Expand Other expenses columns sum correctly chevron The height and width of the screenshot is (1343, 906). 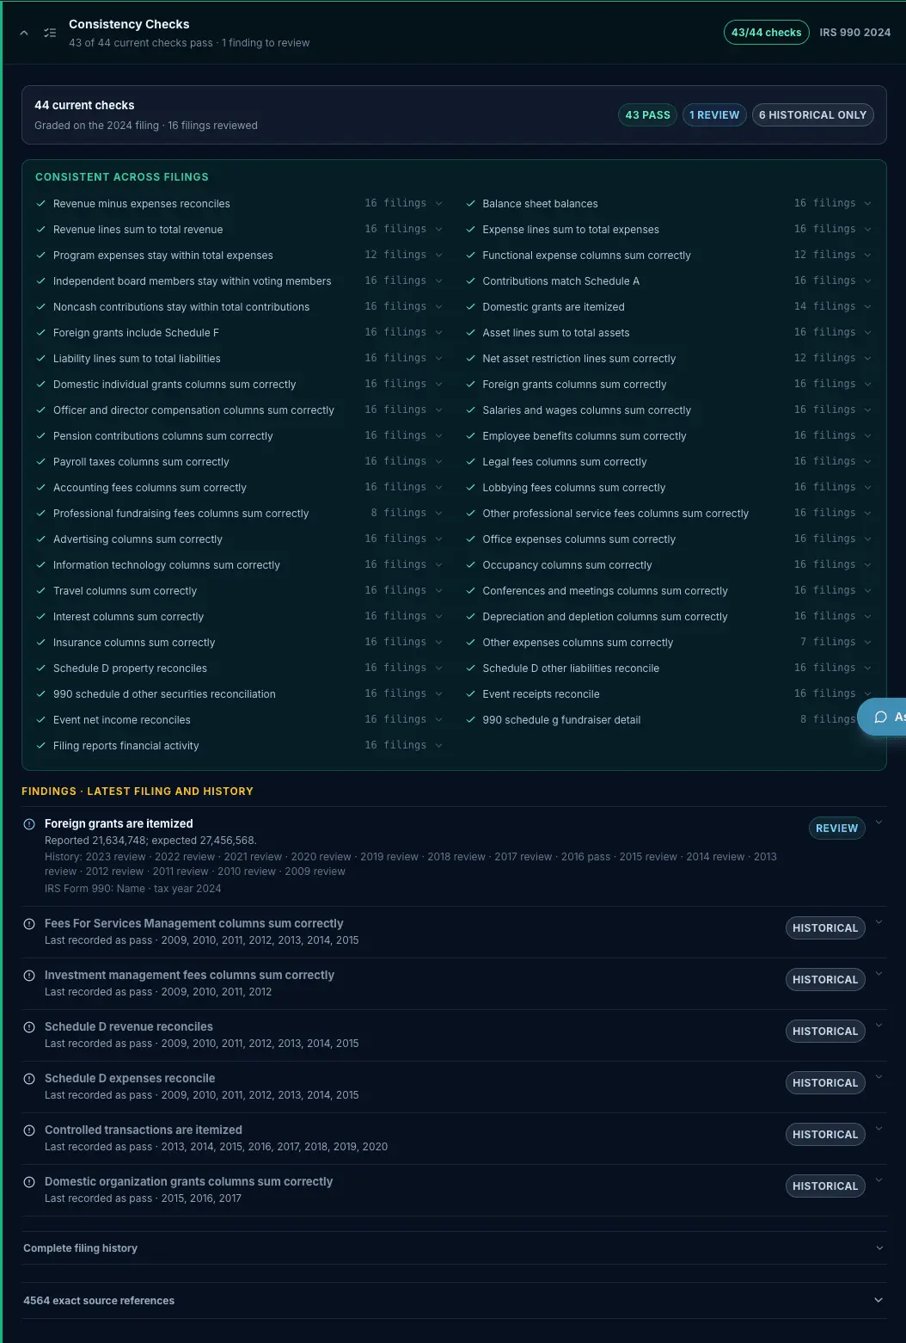coord(867,643)
